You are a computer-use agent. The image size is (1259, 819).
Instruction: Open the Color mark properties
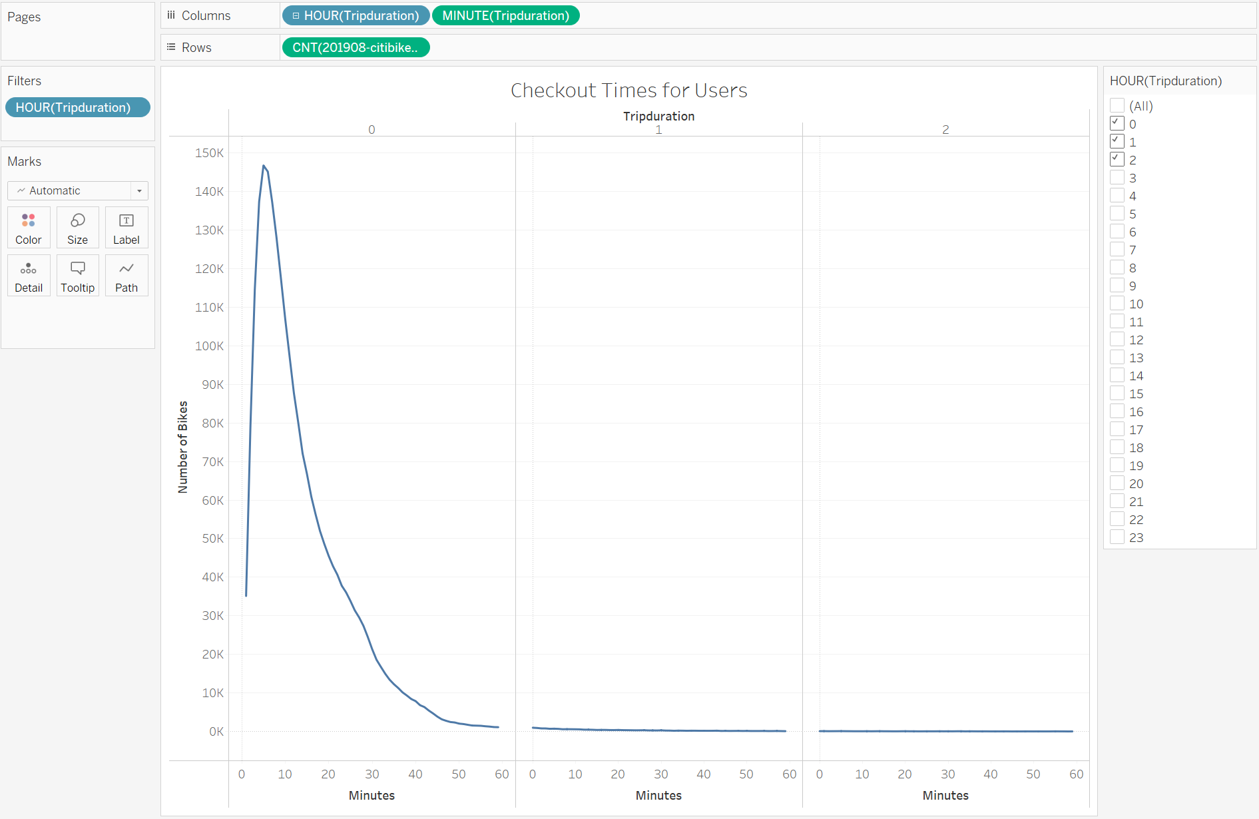[x=28, y=227]
